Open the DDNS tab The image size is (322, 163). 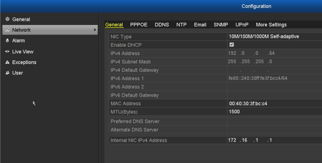162,25
